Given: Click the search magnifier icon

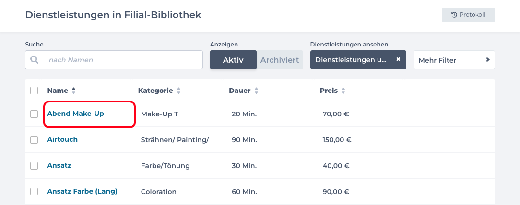Looking at the screenshot, I should click(34, 60).
